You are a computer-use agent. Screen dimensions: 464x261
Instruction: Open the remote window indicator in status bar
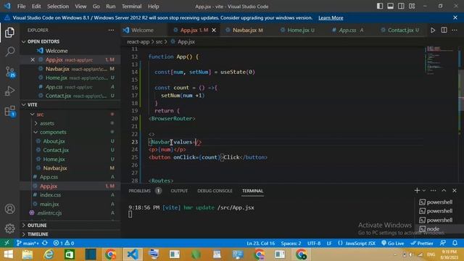[x=7, y=243]
